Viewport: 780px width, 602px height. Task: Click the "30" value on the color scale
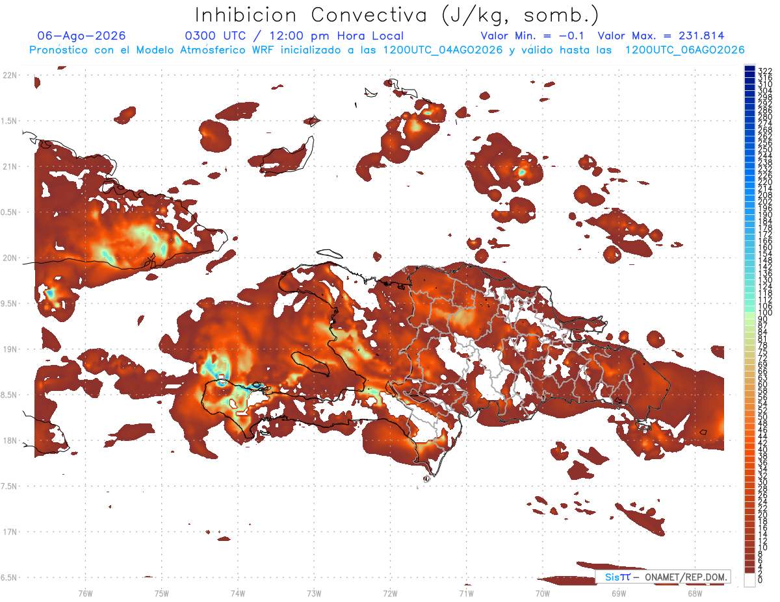pos(763,482)
